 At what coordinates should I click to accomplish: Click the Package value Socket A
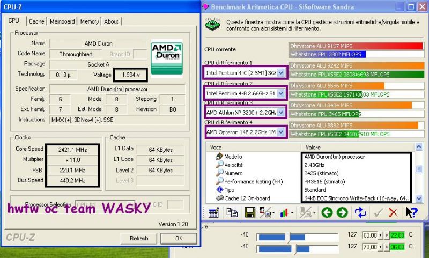[x=98, y=64]
